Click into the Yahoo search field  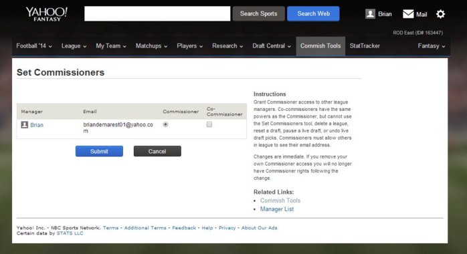point(157,13)
